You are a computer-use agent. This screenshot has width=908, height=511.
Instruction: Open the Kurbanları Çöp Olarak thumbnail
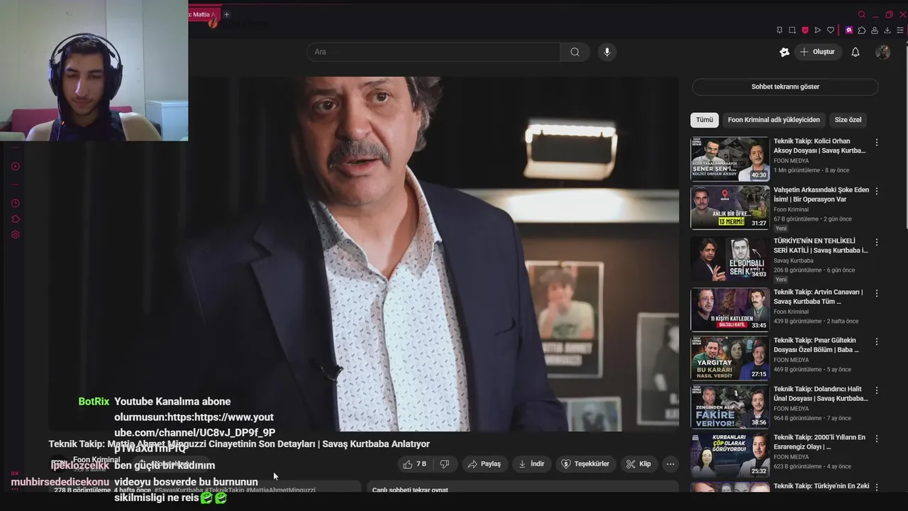tap(729, 455)
